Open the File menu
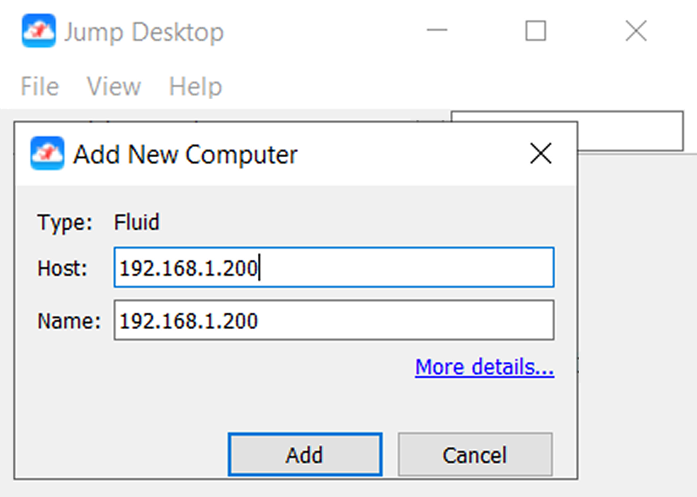The image size is (697, 497). point(40,86)
